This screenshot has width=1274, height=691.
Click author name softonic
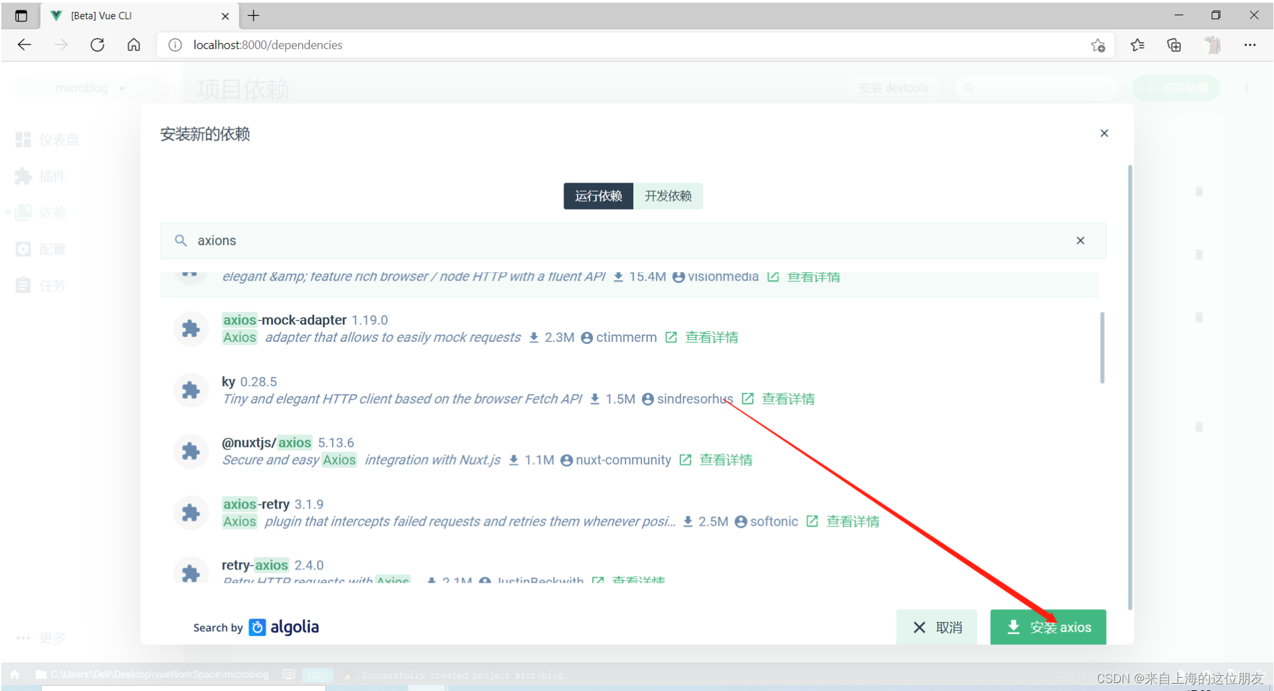[x=774, y=522]
